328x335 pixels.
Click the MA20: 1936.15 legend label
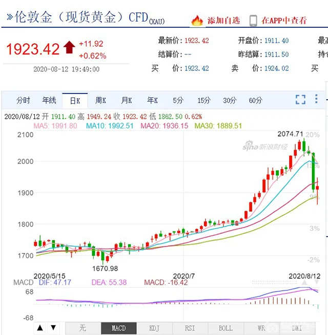(165, 126)
